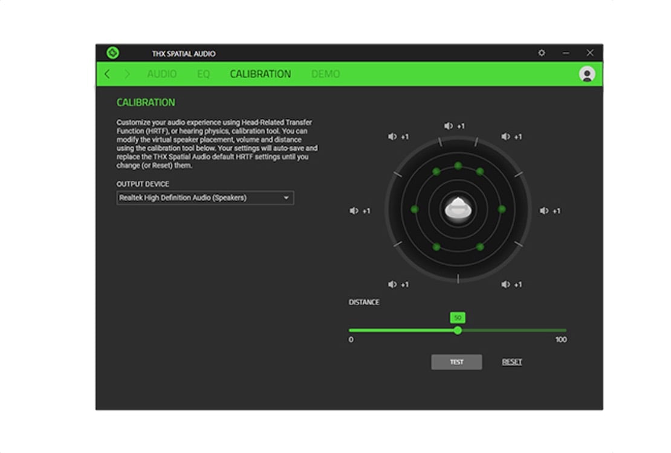
Task: Click the RESET link
Action: 511,362
